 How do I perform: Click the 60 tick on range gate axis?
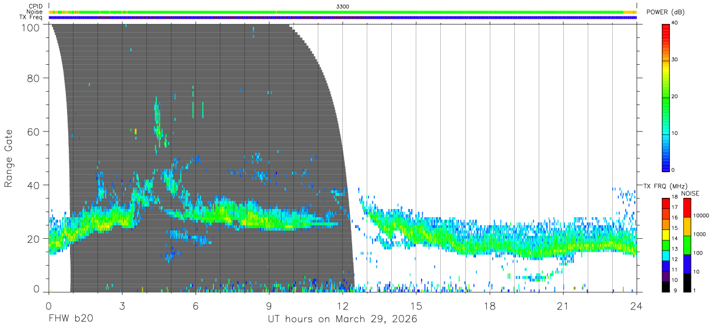click(34, 132)
